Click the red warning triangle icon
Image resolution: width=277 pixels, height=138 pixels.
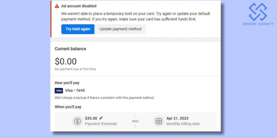[x=57, y=6]
